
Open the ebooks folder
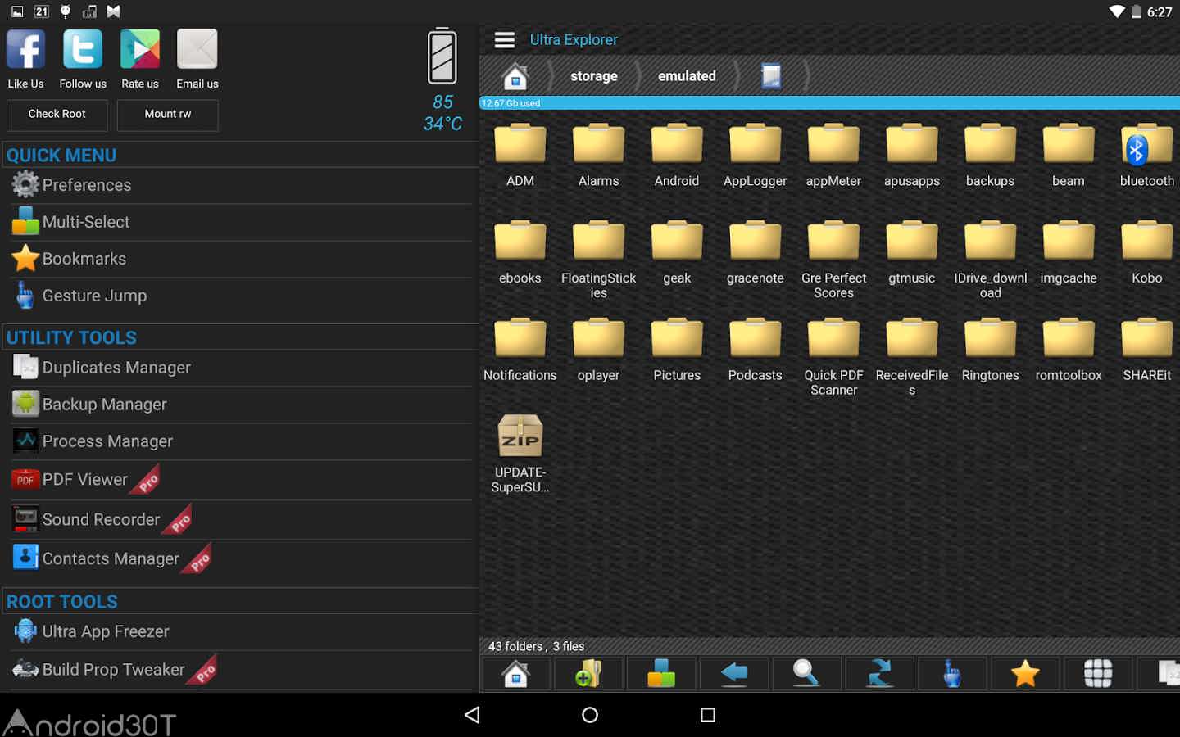[520, 253]
